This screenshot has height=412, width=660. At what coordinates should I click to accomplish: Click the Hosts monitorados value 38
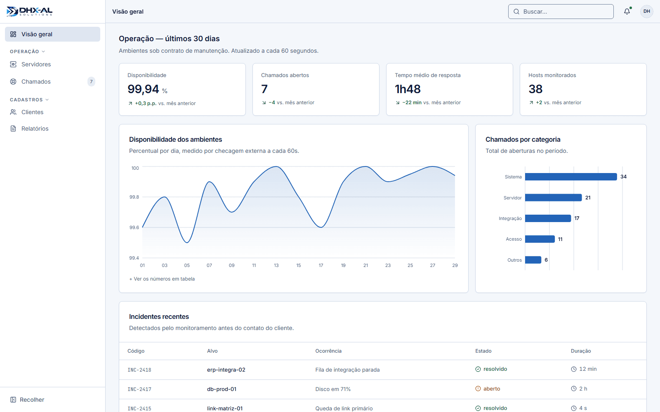point(535,89)
